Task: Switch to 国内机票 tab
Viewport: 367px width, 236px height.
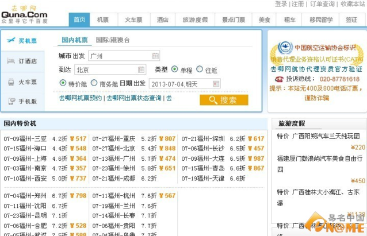Action: click(75, 40)
